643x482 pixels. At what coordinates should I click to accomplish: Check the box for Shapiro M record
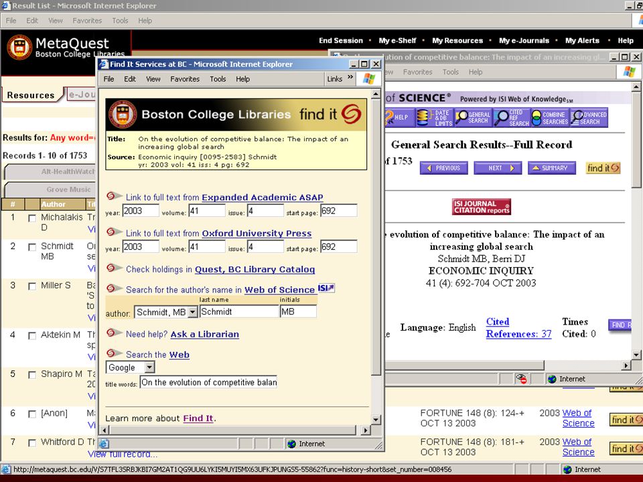[32, 375]
